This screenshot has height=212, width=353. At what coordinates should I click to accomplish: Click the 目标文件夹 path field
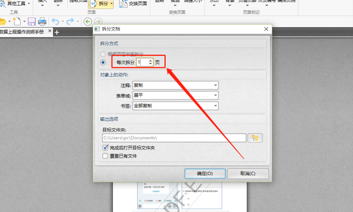point(174,138)
